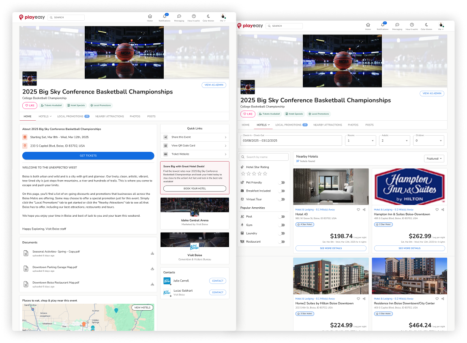This screenshot has height=343, width=467.
Task: Switch to Nearby Attractions tab in right window
Action: [x=328, y=125]
